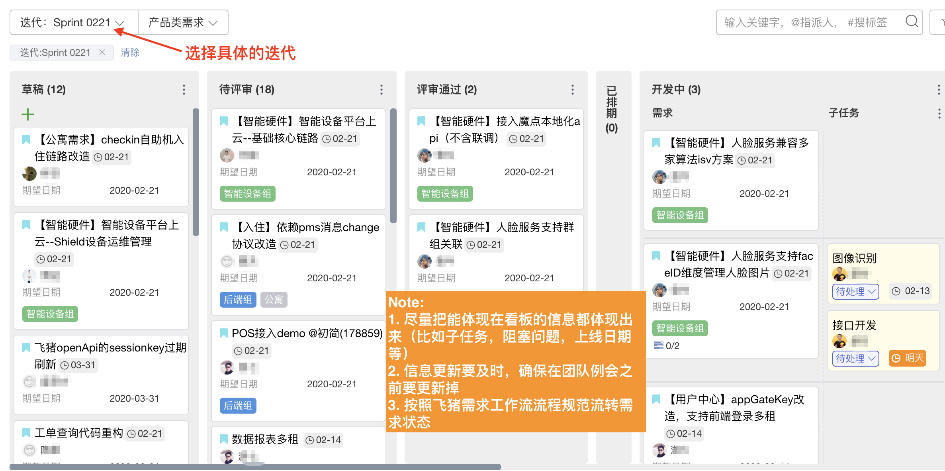
Task: Click the 公寓 tag on pms消息change card
Action: 274,300
